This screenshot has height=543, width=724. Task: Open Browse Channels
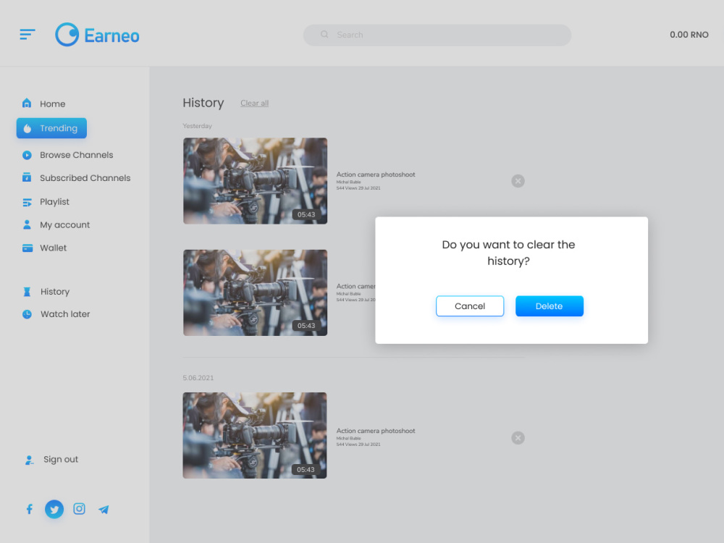[76, 155]
